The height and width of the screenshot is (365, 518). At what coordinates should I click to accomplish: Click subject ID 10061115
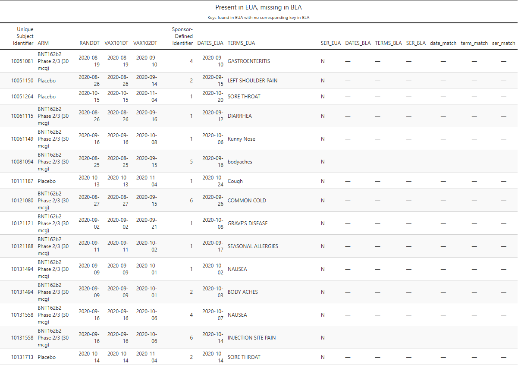point(22,116)
